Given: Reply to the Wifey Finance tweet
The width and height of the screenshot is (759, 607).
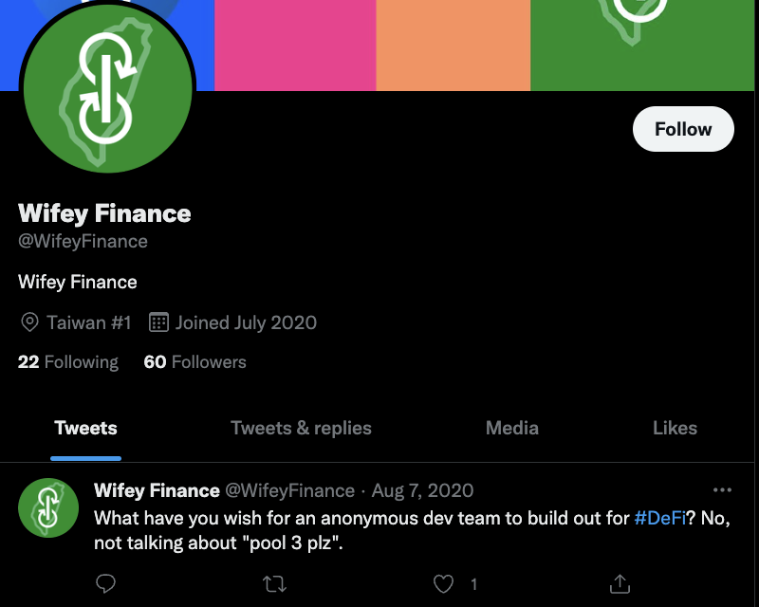Looking at the screenshot, I should [106, 583].
